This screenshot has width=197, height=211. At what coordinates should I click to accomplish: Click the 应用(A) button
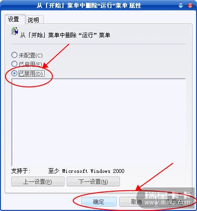pyautogui.click(x=174, y=202)
